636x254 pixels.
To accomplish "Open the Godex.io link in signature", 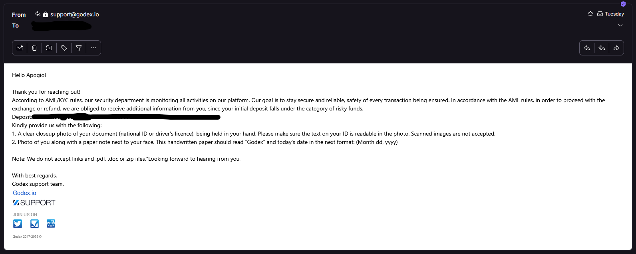I will tap(24, 193).
